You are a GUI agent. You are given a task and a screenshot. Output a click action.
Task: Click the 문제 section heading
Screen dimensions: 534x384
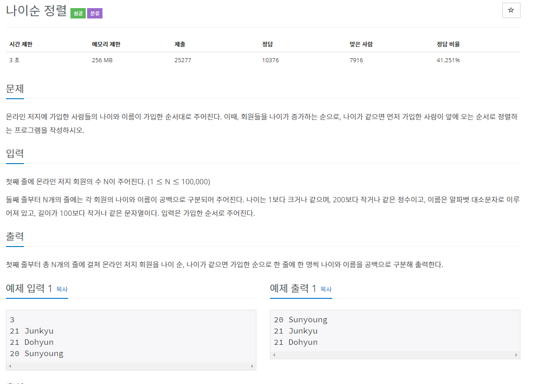14,89
